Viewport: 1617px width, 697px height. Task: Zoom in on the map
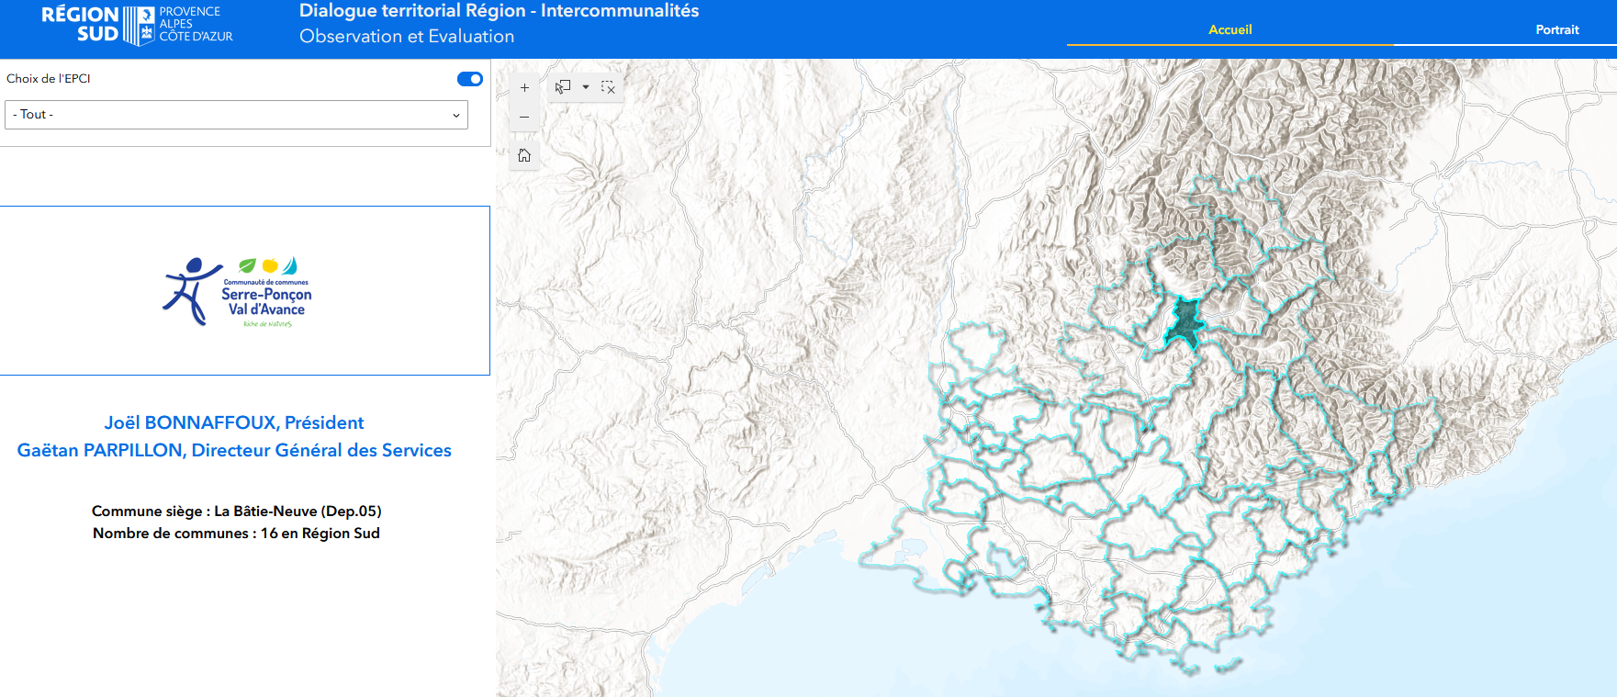click(x=524, y=88)
